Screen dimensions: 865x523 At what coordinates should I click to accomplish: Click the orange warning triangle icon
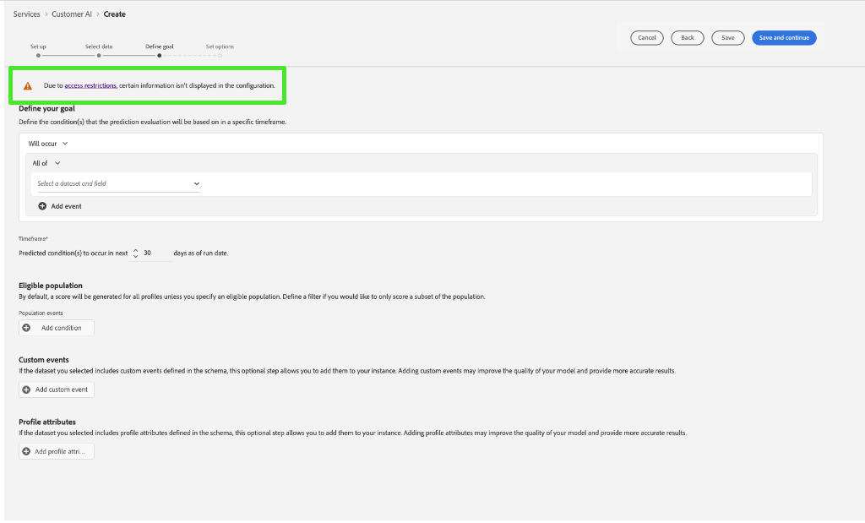coord(28,86)
